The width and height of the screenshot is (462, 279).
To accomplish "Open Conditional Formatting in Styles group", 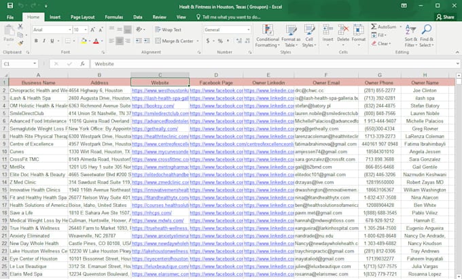I will point(267,35).
